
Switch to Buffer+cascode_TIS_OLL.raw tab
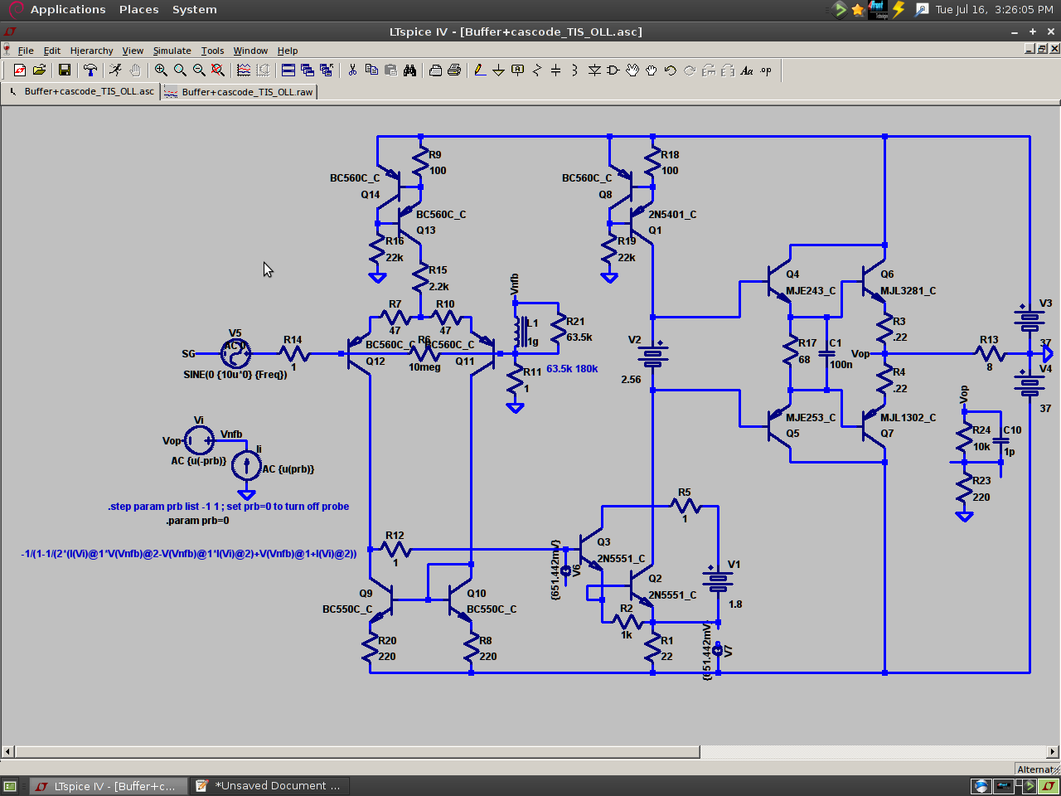(x=240, y=92)
